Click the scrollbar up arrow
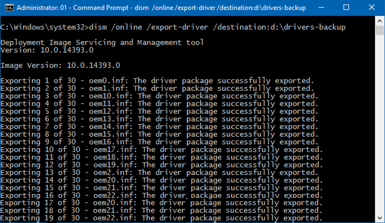Image resolution: width=385 pixels, height=223 pixels. coord(379,21)
